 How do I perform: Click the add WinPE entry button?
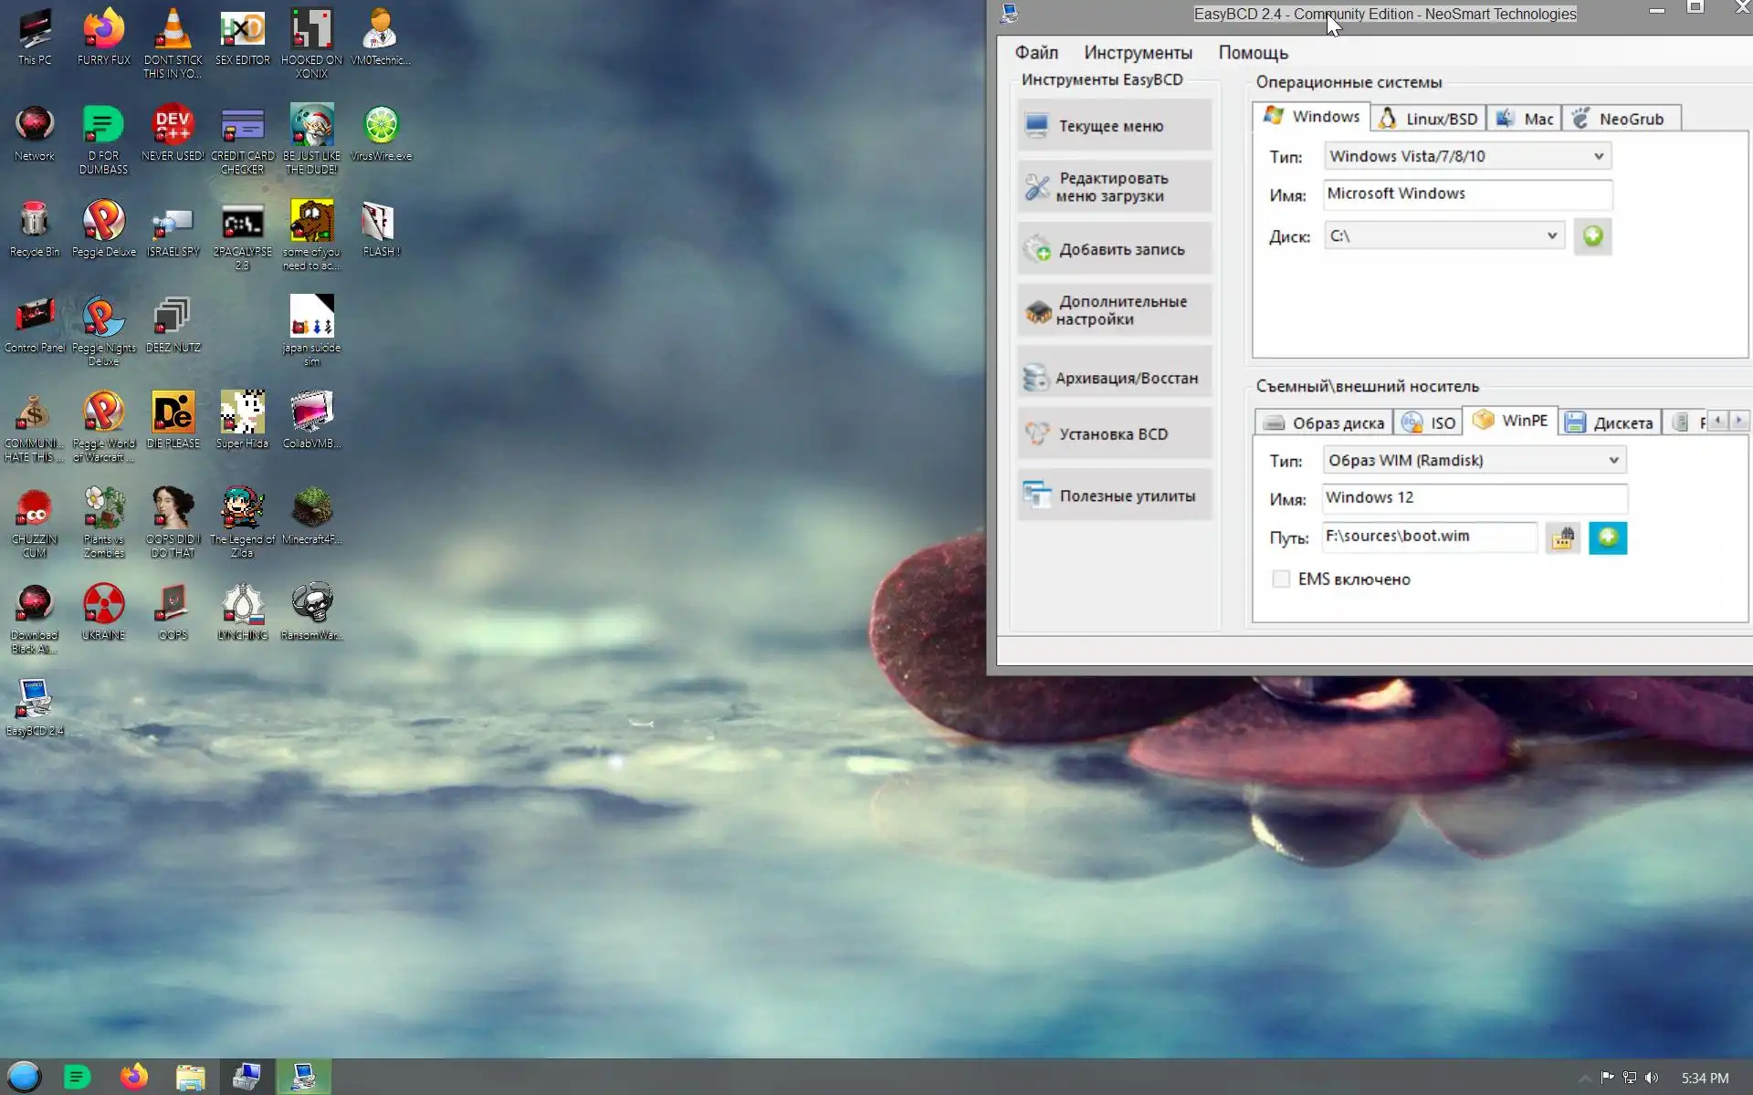1607,537
